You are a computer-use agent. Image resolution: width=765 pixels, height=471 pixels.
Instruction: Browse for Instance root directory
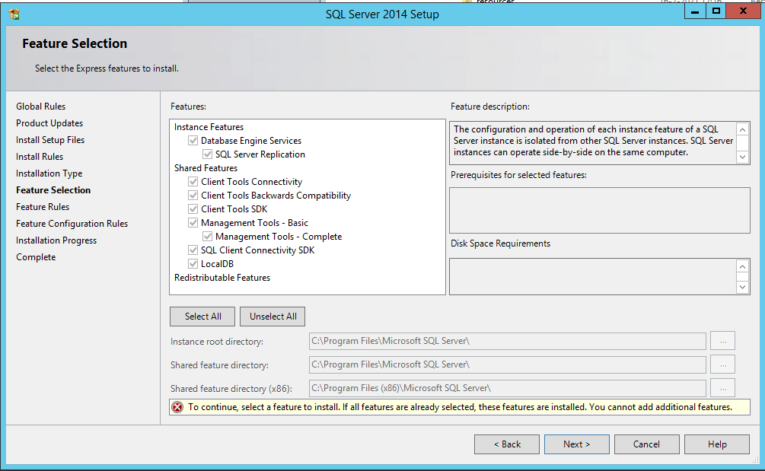pos(722,342)
